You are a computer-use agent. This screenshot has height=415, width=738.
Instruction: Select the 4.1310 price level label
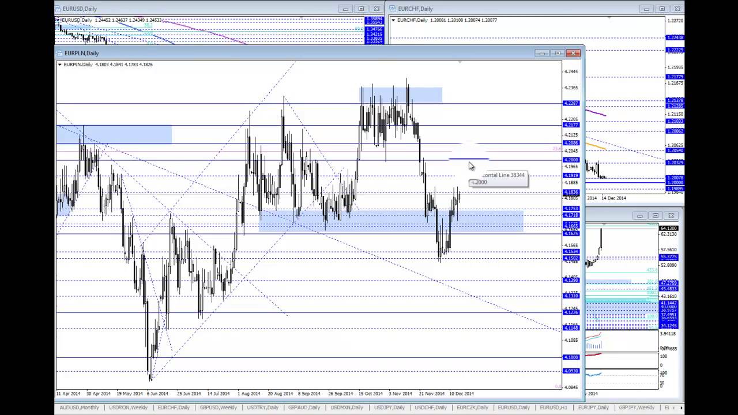point(571,296)
